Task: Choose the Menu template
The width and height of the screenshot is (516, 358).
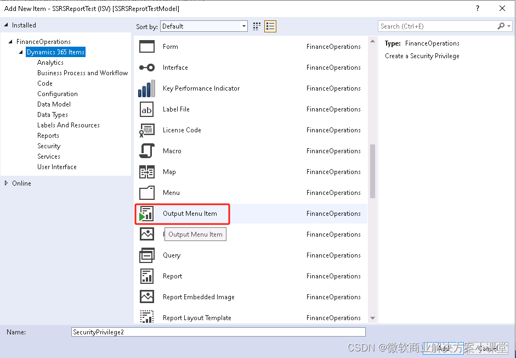Action: point(251,193)
